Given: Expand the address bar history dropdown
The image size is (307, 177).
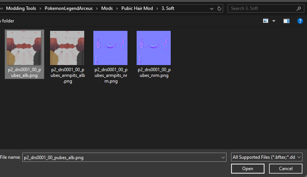Looking at the screenshot, I should (x=211, y=9).
